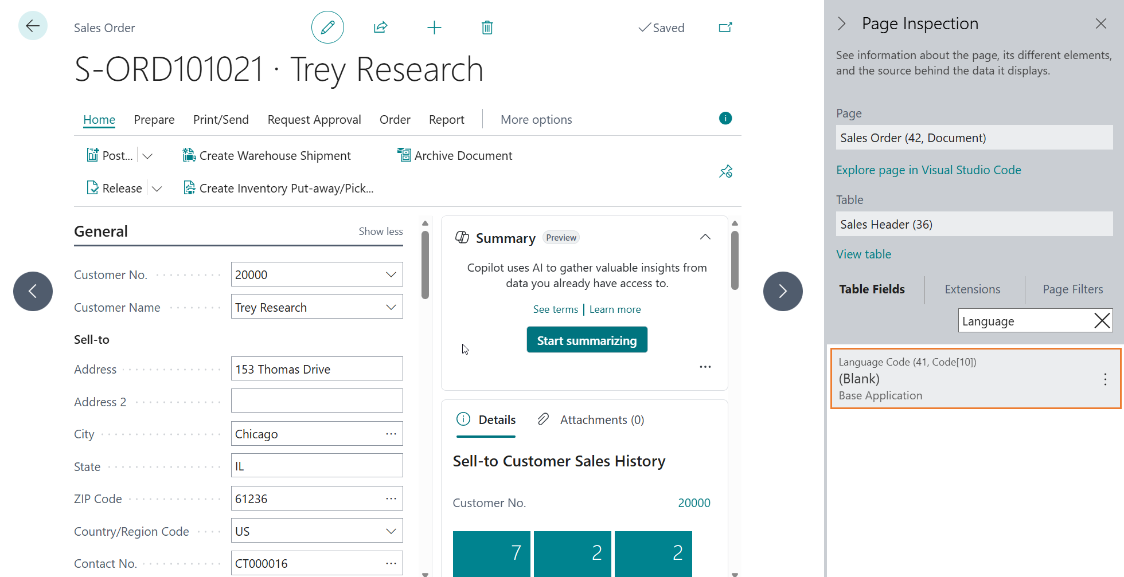The height and width of the screenshot is (577, 1124).
Task: Open options menu on Language Code field
Action: click(x=1106, y=379)
